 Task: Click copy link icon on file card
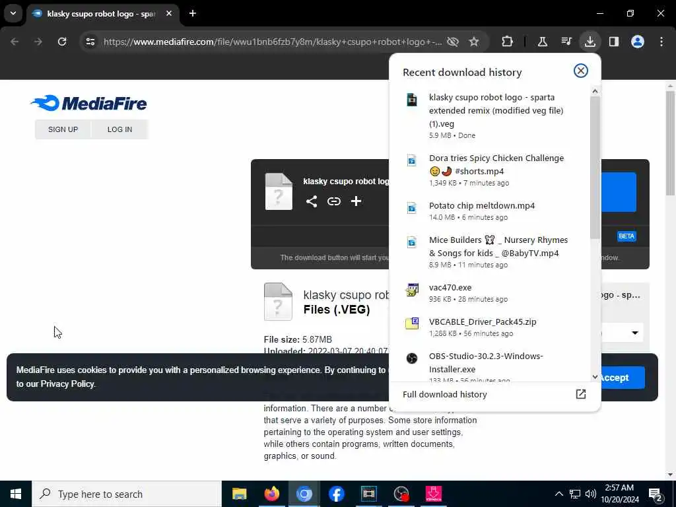pyautogui.click(x=333, y=201)
